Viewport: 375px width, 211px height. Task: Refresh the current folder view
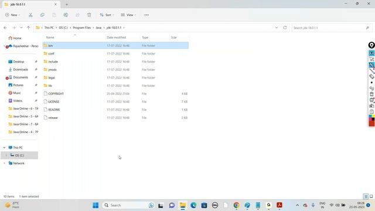[285, 28]
